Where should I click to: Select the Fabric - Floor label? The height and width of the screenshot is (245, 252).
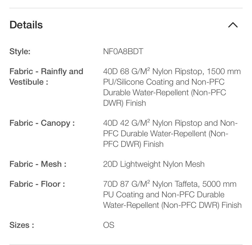coord(37,184)
